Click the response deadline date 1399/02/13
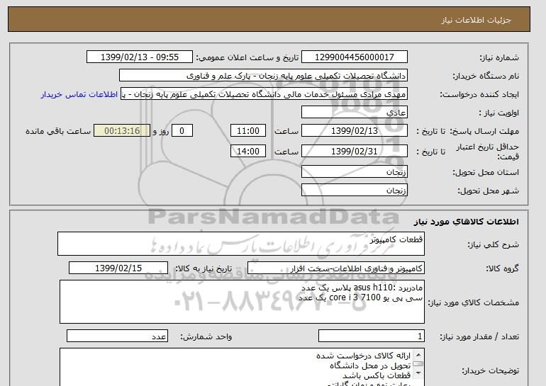Image resolution: width=546 pixels, height=386 pixels. coord(354,131)
